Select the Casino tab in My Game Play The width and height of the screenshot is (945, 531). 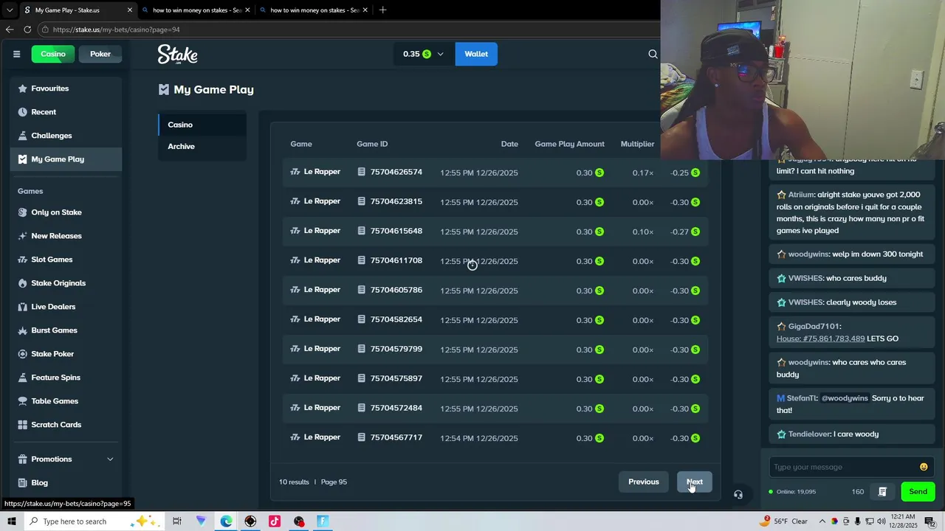pyautogui.click(x=202, y=125)
